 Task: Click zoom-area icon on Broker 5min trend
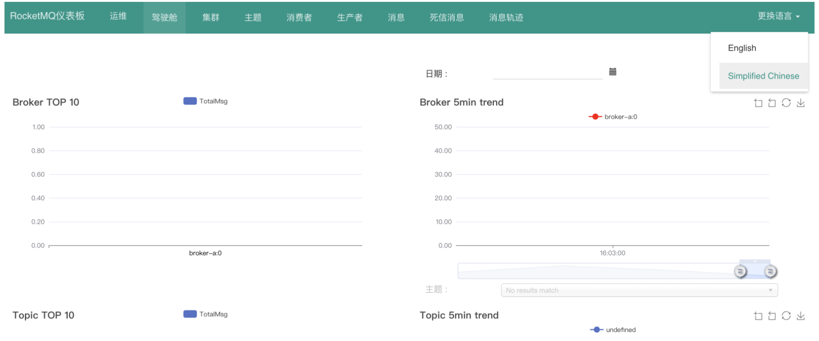tap(758, 103)
